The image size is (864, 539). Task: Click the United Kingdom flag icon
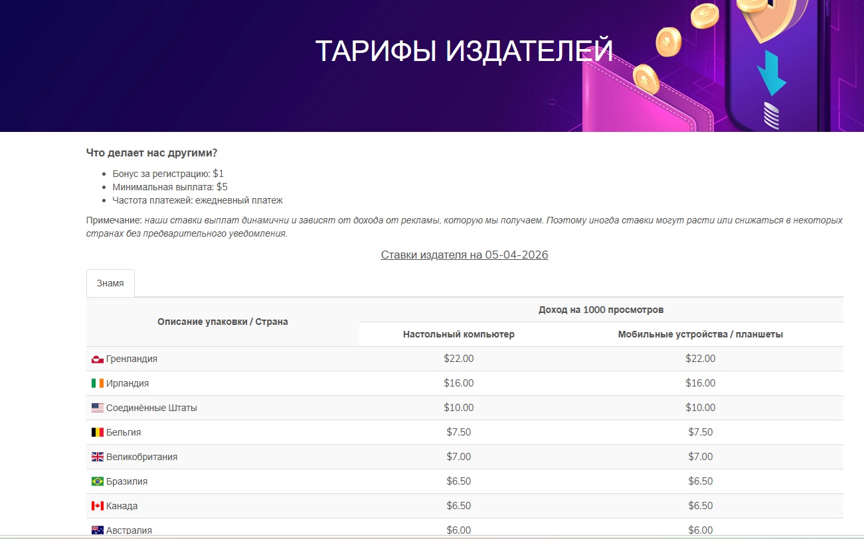(x=96, y=456)
